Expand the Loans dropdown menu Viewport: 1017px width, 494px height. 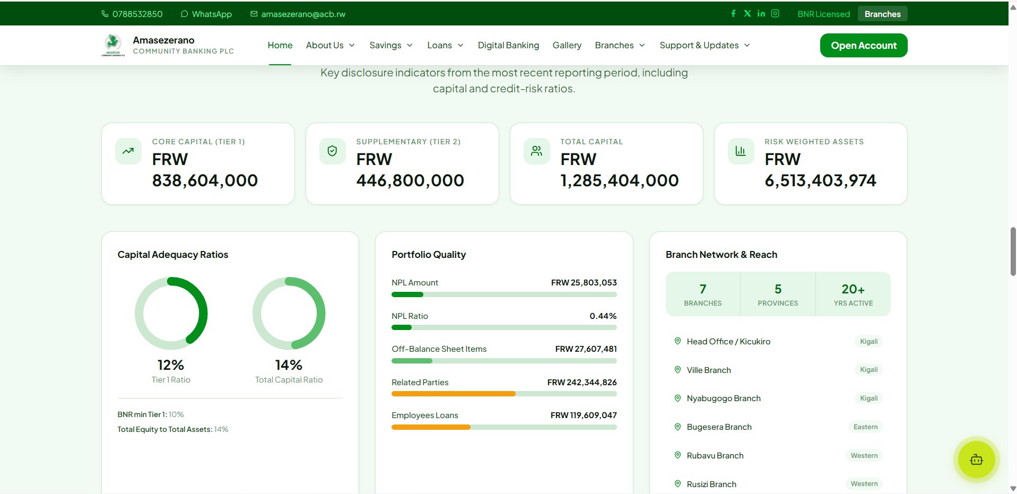446,45
